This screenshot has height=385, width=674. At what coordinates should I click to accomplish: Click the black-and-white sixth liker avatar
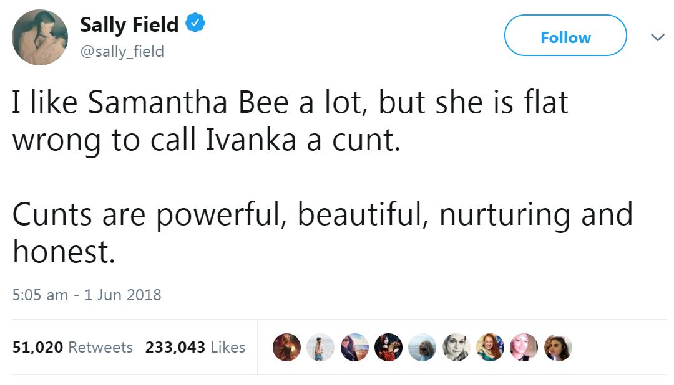pyautogui.click(x=456, y=348)
